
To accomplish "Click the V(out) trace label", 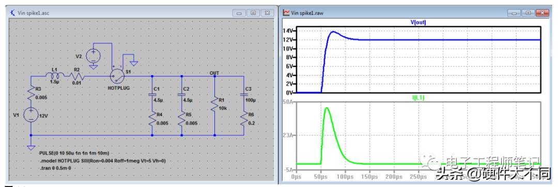I will (418, 22).
